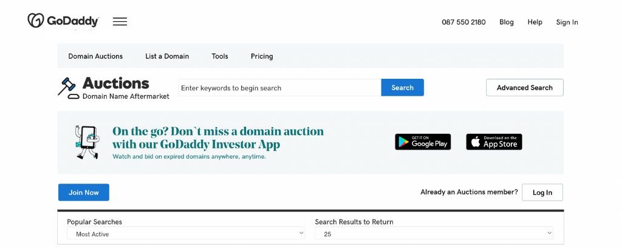
Task: Open the Sign In link
Action: 567,22
